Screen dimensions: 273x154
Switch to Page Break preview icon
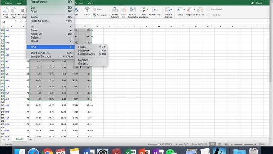[x=226, y=145]
